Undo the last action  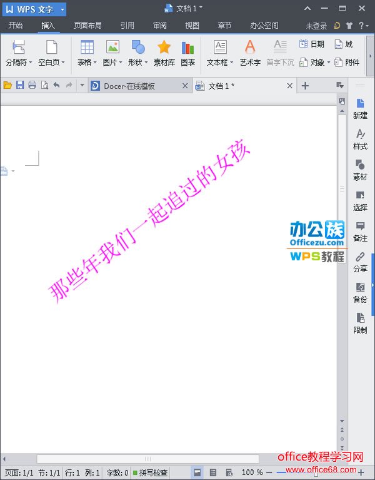pyautogui.click(x=56, y=84)
